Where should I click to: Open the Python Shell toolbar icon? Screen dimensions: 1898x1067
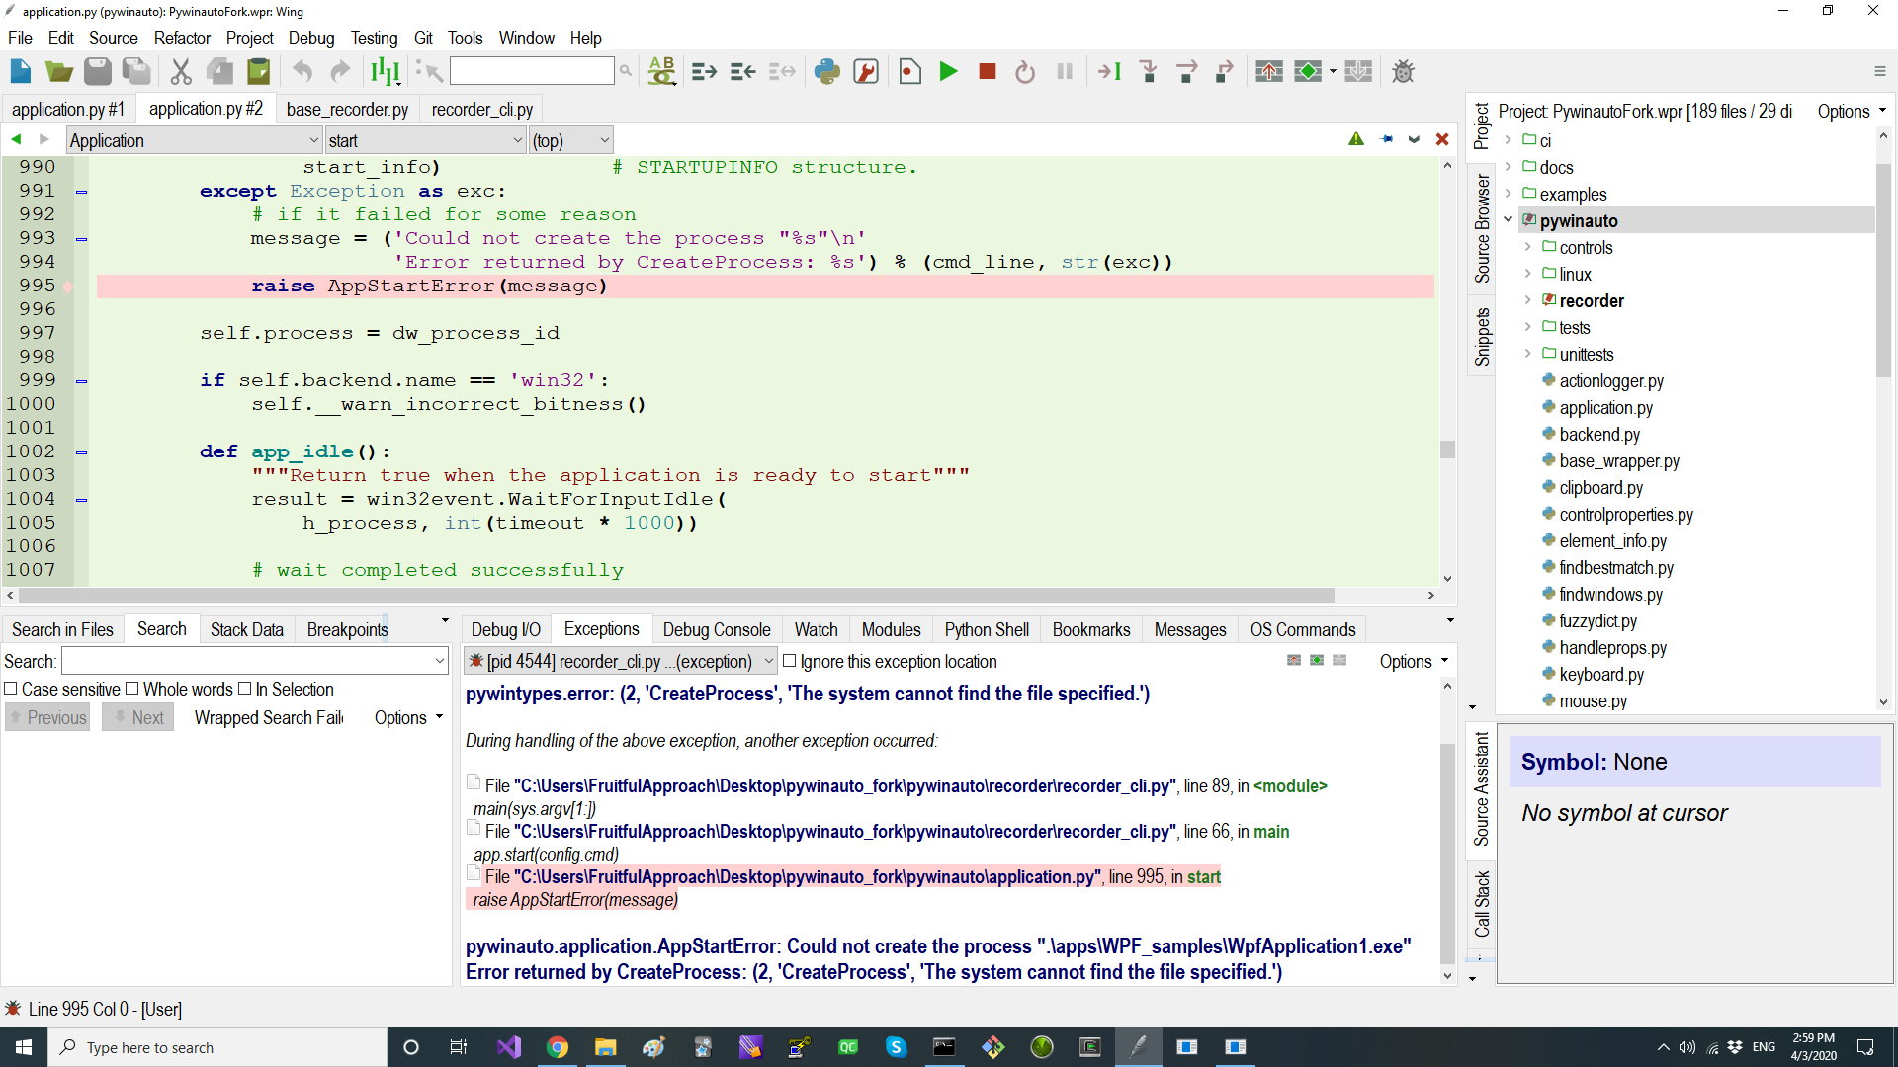point(827,71)
